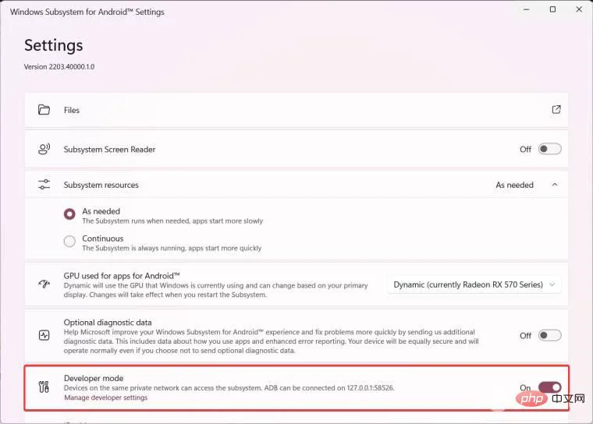Click the window title text
This screenshot has height=424, width=593.
87,12
